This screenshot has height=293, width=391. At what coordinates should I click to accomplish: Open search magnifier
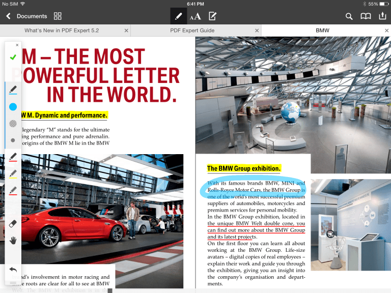[349, 16]
